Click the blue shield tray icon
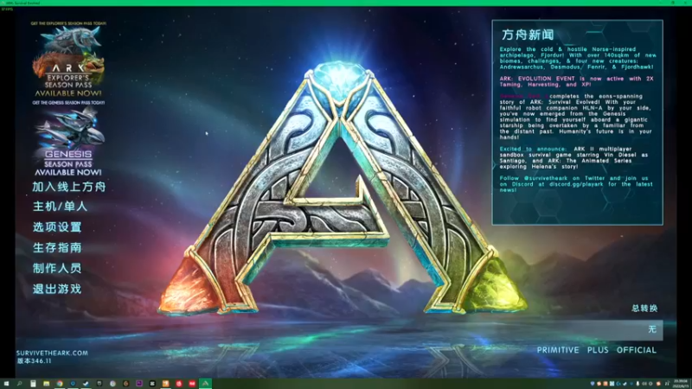The width and height of the screenshot is (692, 389). (x=593, y=384)
